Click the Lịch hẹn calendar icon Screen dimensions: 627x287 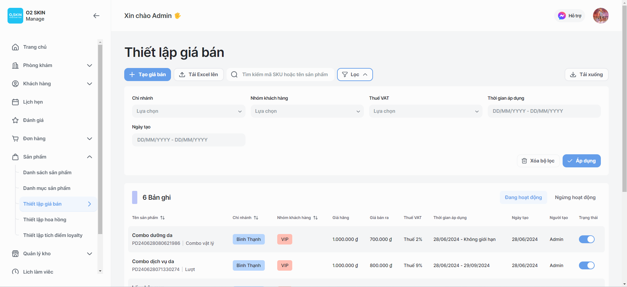coord(15,102)
